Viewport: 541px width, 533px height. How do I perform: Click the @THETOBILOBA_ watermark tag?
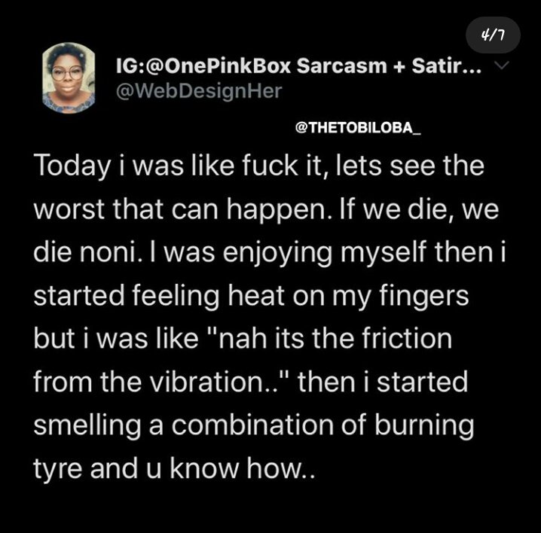click(x=358, y=127)
